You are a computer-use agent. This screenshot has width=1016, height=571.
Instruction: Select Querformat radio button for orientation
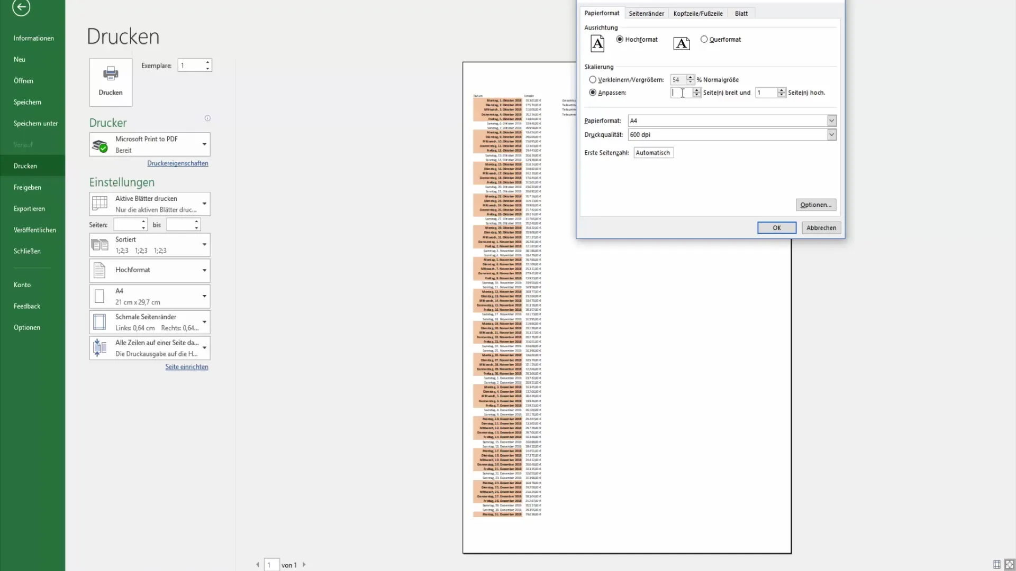703,39
